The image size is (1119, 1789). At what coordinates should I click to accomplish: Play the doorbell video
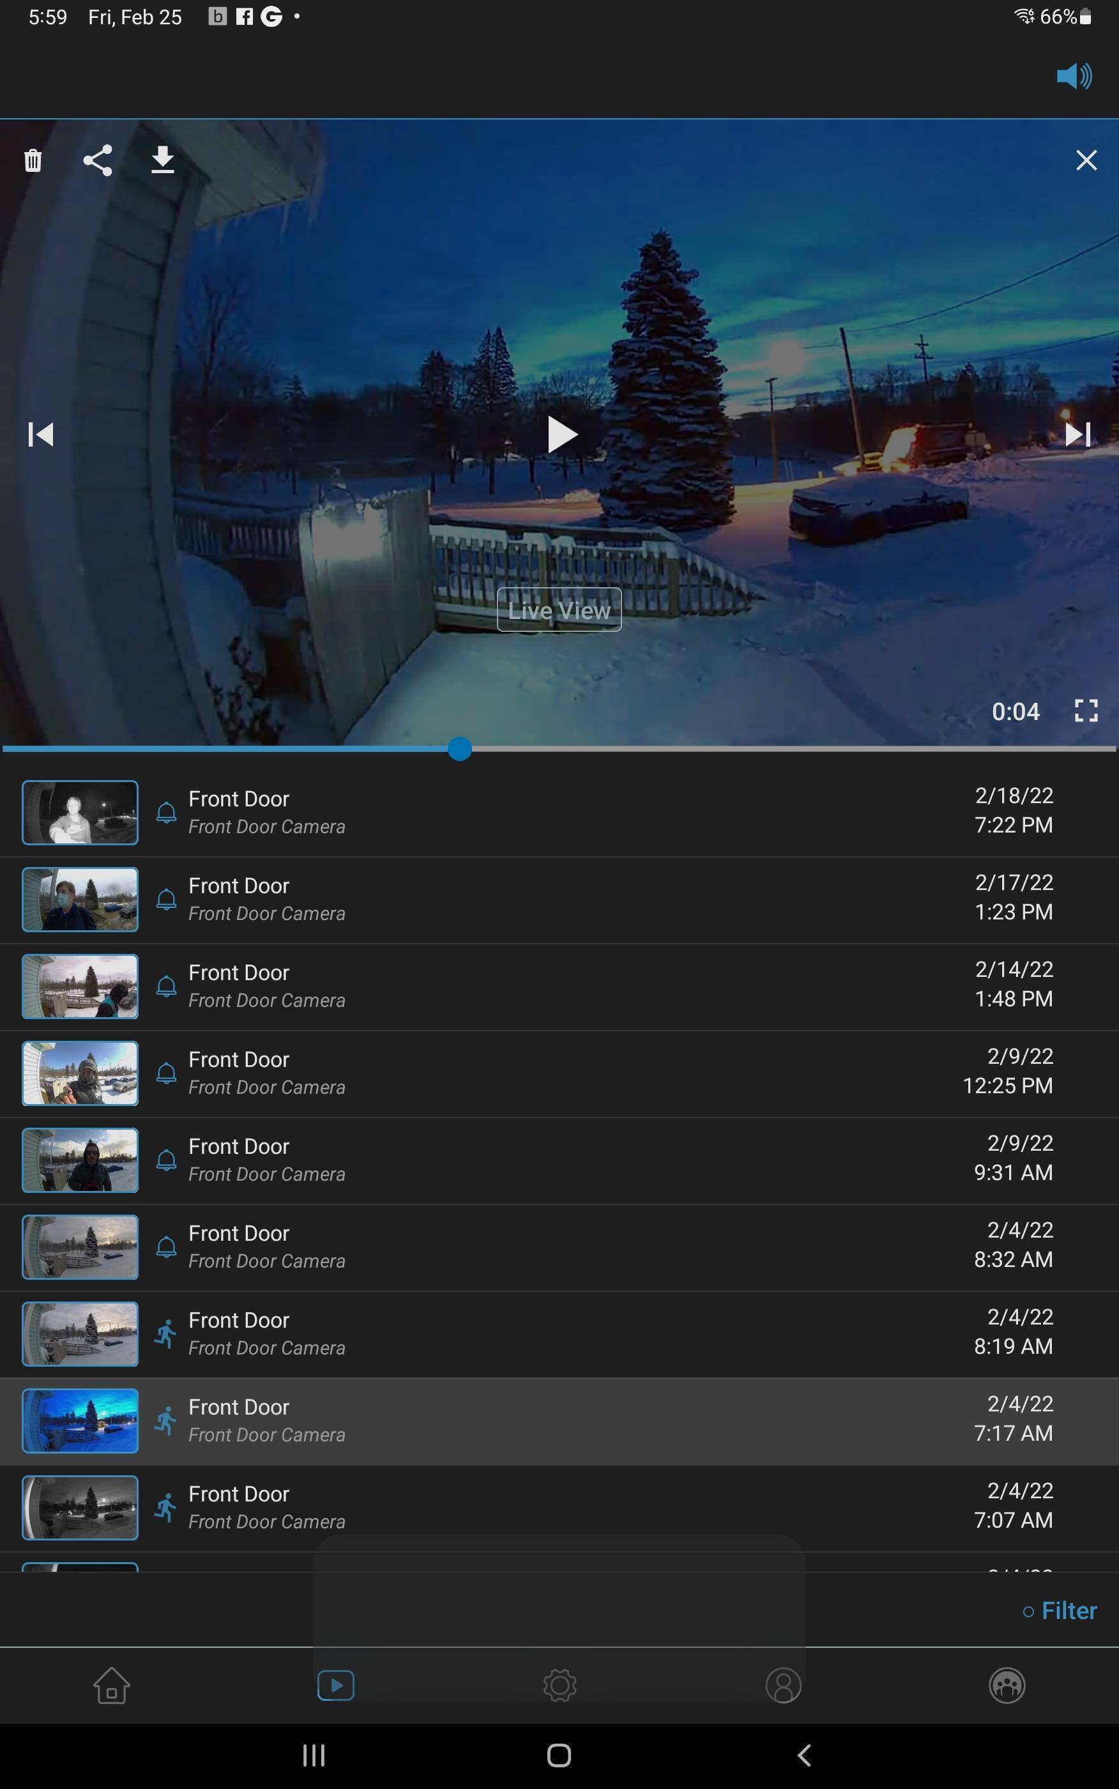561,434
